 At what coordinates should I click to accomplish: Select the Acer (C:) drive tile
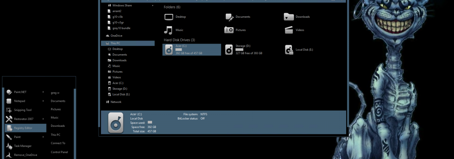[x=192, y=50]
